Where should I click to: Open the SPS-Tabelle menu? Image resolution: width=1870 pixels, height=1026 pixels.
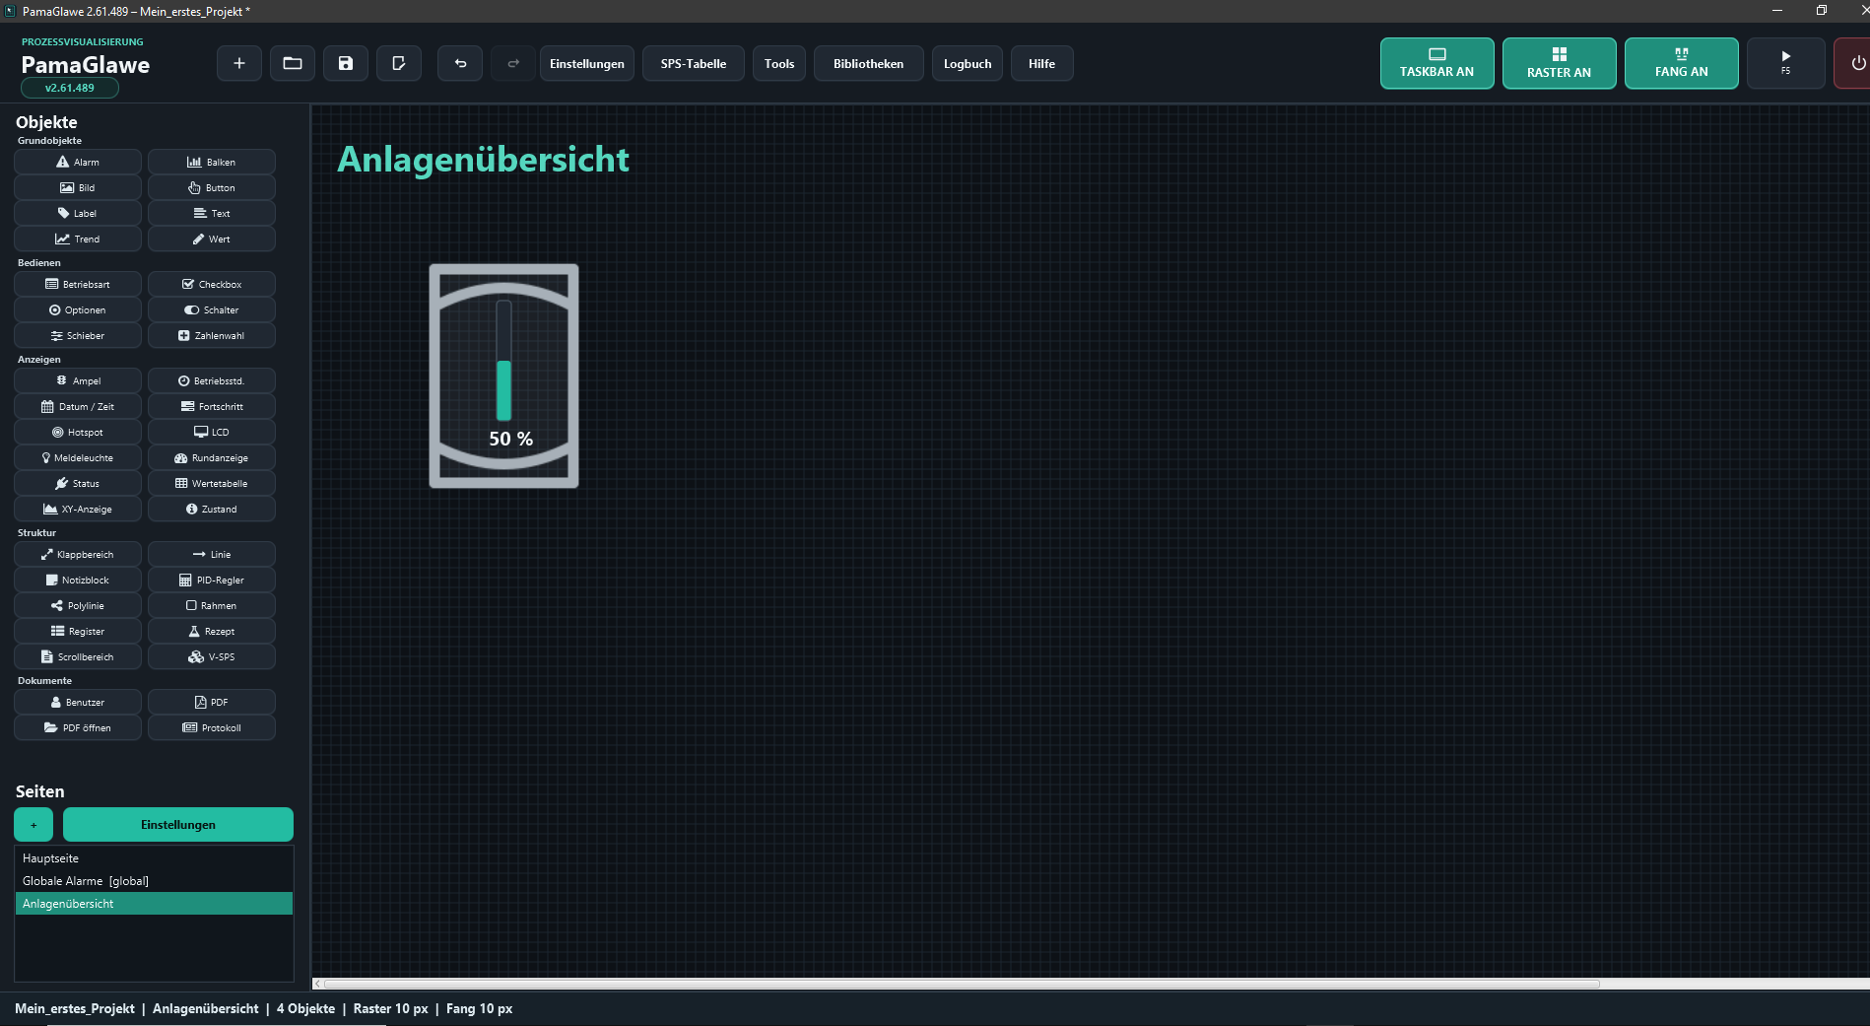pos(694,63)
